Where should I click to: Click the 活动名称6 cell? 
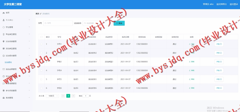[x=93, y=88]
